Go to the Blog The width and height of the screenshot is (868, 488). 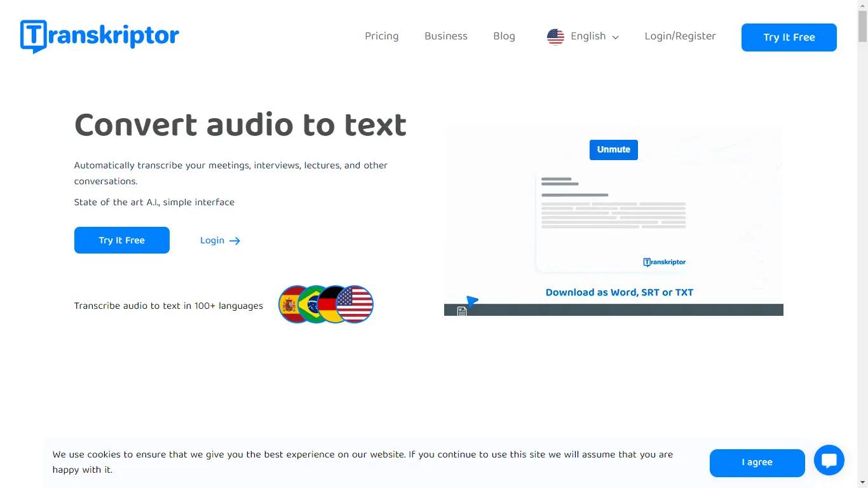click(504, 36)
